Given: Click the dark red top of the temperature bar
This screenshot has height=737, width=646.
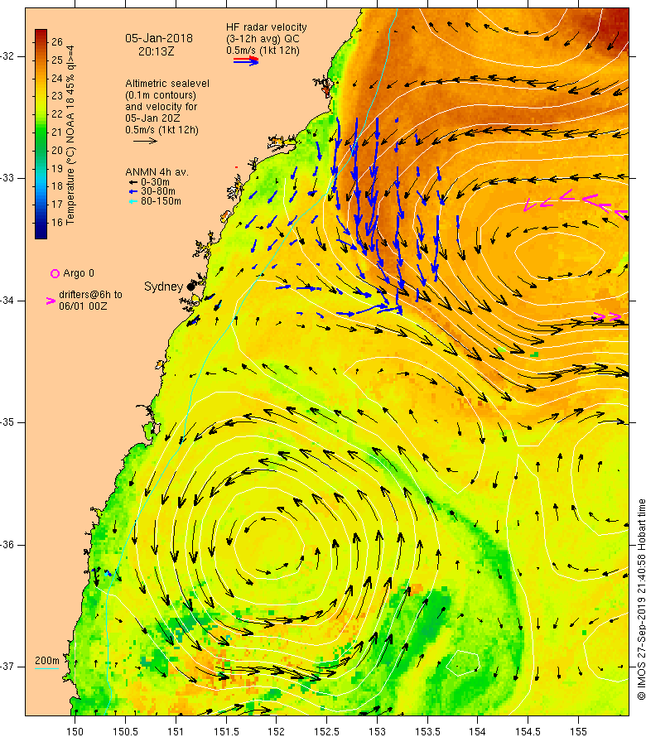Looking at the screenshot, I should [x=41, y=33].
